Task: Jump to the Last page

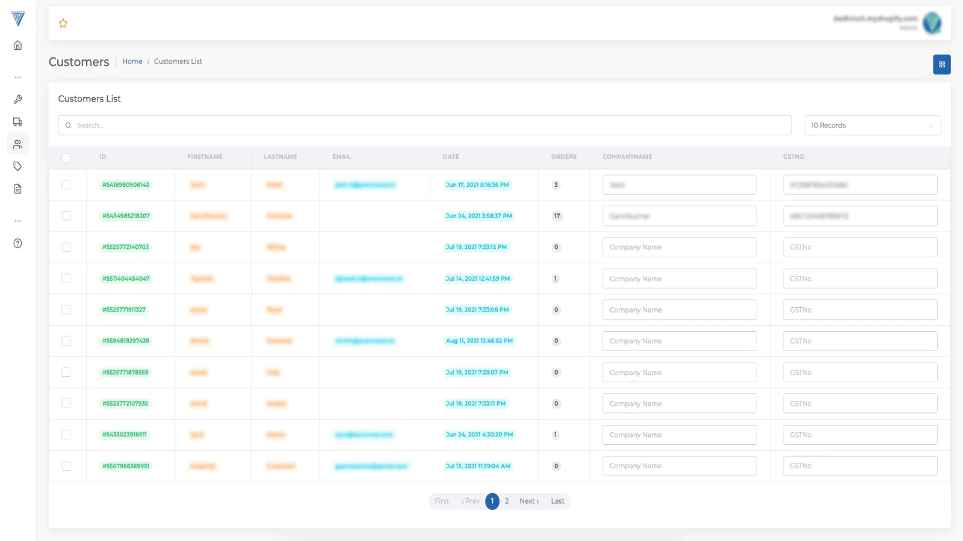Action: (x=557, y=501)
